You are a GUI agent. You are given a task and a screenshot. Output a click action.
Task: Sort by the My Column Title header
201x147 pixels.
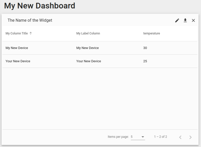click(17, 33)
